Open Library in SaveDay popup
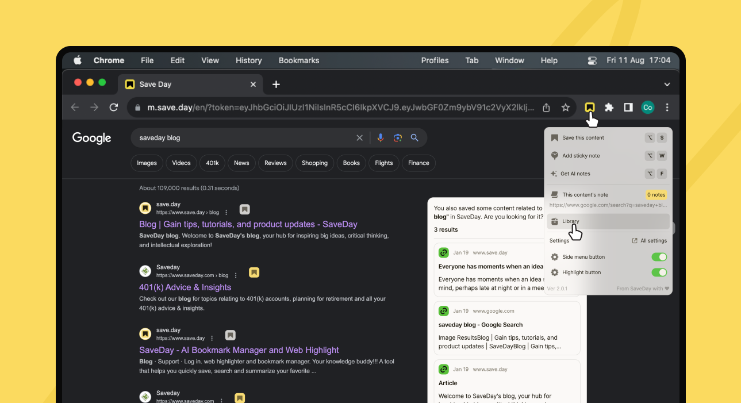741x403 pixels. coord(608,221)
